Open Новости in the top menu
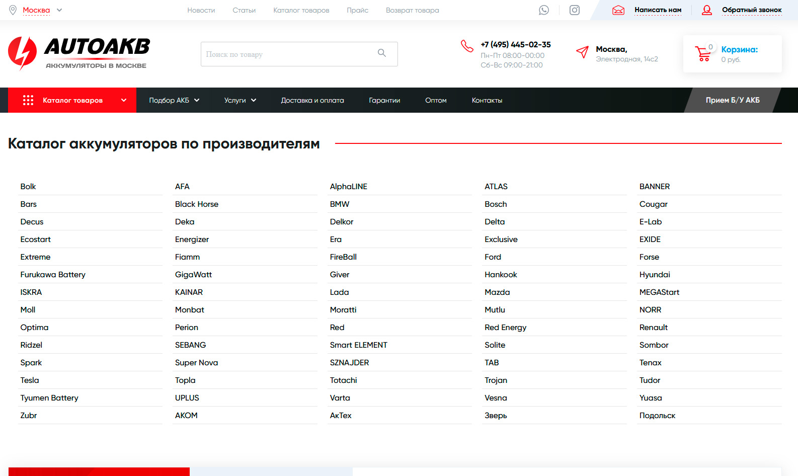 (201, 10)
